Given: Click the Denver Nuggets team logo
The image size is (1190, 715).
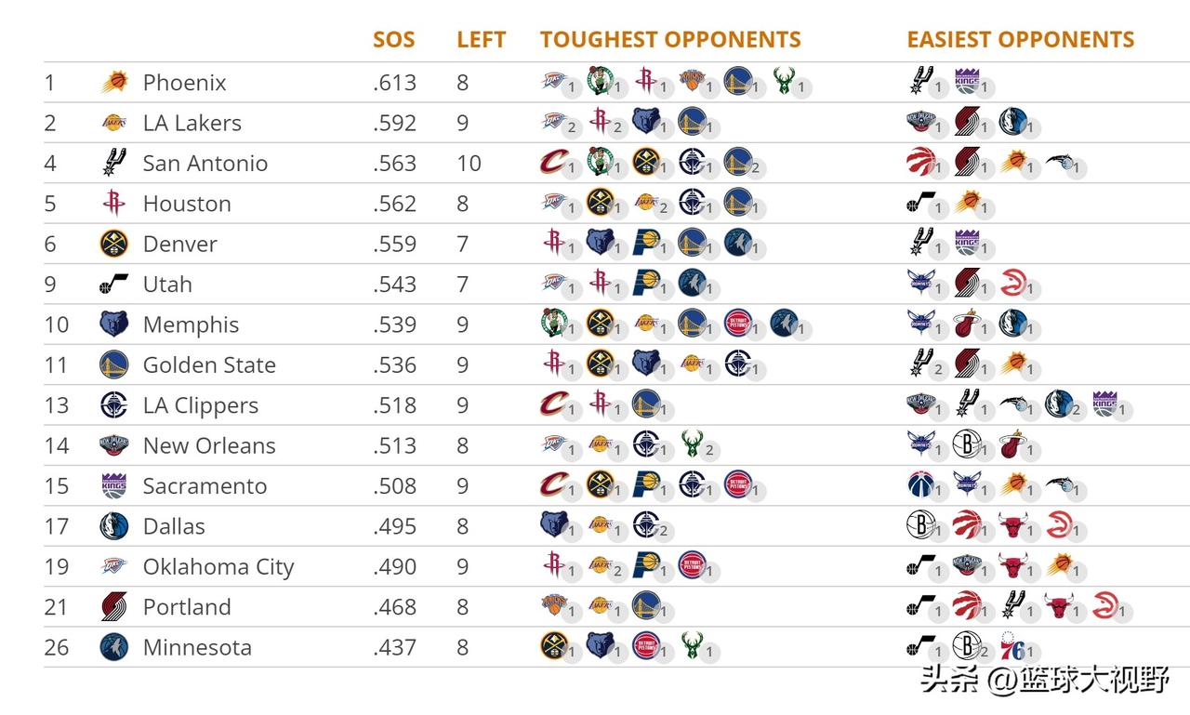Looking at the screenshot, I should [x=114, y=244].
